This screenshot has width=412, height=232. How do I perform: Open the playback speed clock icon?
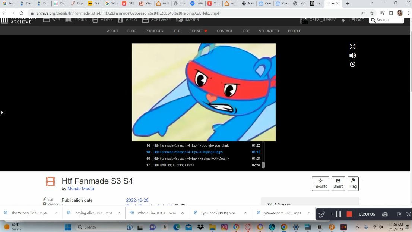click(x=352, y=65)
